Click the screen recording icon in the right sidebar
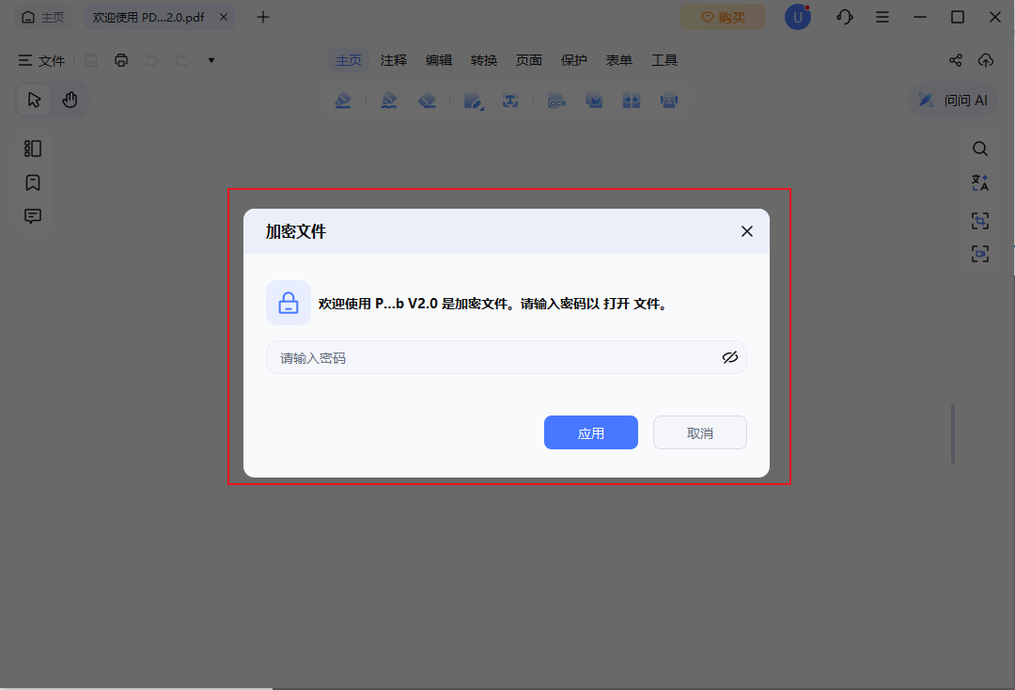Image resolution: width=1015 pixels, height=690 pixels. tap(980, 254)
